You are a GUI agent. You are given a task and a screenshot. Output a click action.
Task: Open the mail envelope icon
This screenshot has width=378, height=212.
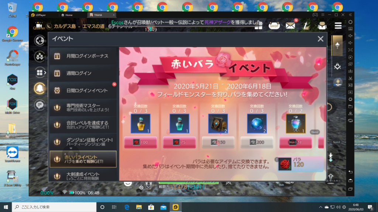[291, 25]
